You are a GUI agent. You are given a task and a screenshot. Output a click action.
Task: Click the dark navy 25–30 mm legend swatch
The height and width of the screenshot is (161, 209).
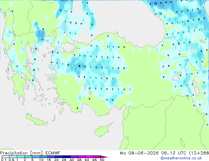coord(66,157)
